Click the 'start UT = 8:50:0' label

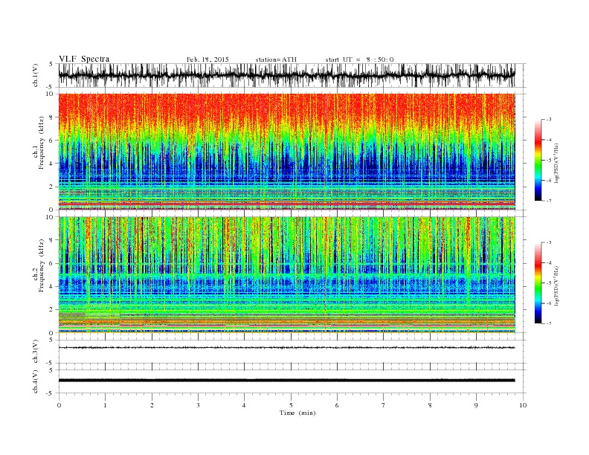[x=359, y=59]
